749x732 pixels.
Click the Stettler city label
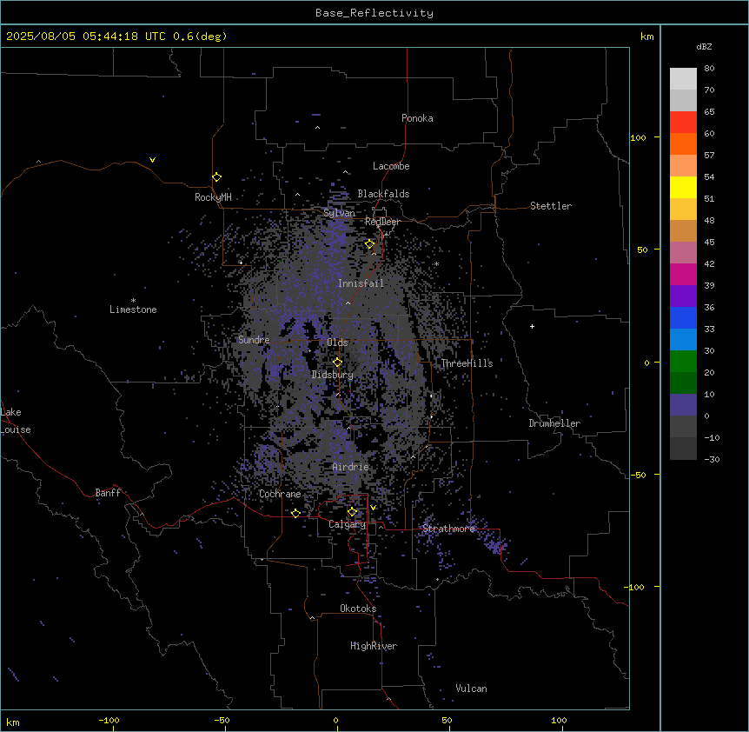551,206
